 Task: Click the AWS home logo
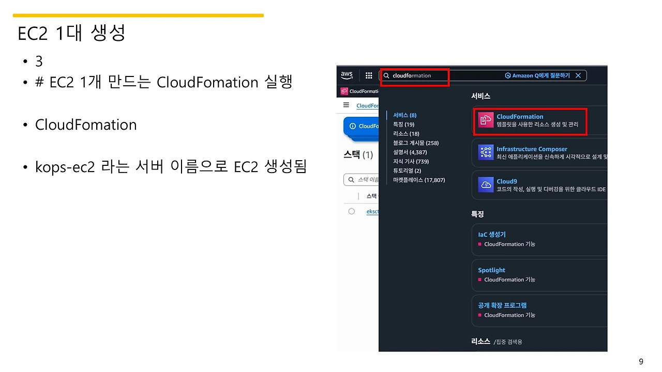click(346, 75)
